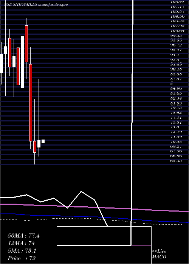Select the short red candle near 69.27
The height and width of the screenshot is (264, 189).
35,147
